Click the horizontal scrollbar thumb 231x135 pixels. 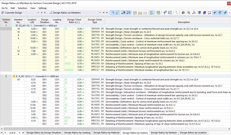67,129
